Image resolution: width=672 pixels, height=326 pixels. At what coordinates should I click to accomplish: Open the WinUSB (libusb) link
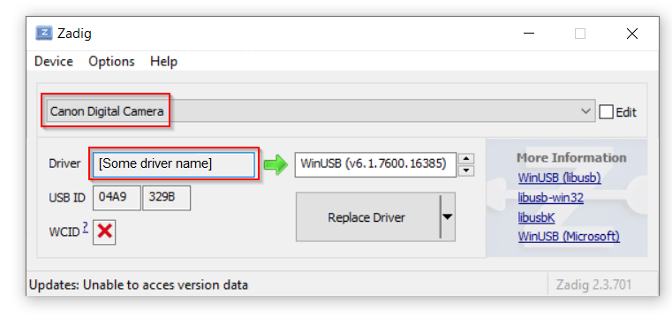coord(559,178)
